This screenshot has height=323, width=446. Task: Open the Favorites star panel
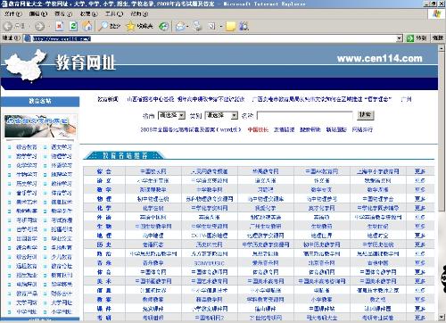(x=130, y=26)
